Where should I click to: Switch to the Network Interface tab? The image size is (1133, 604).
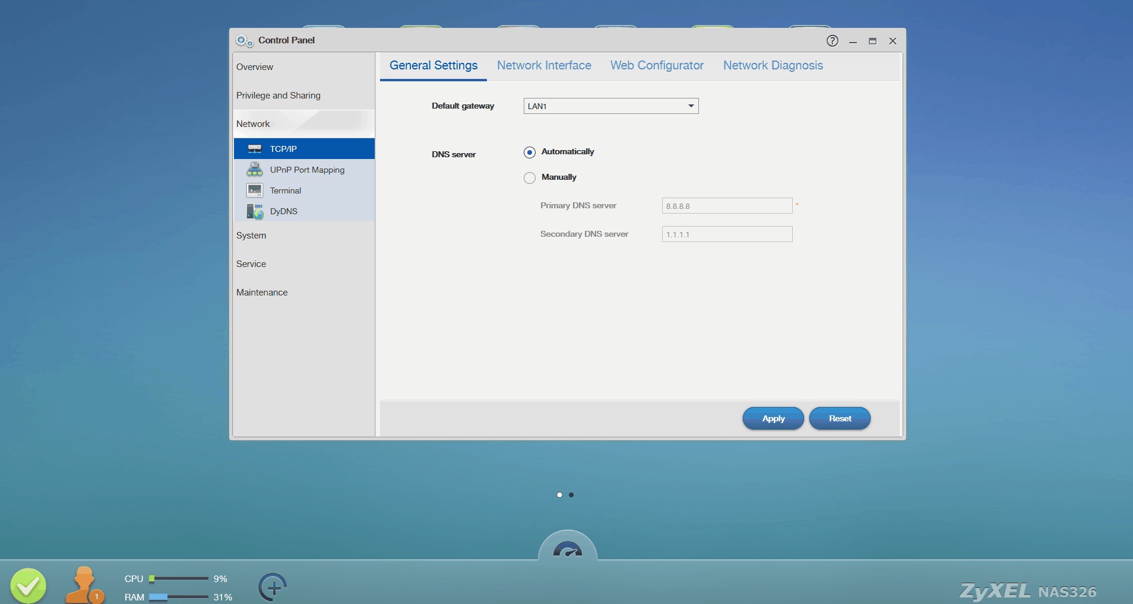544,65
